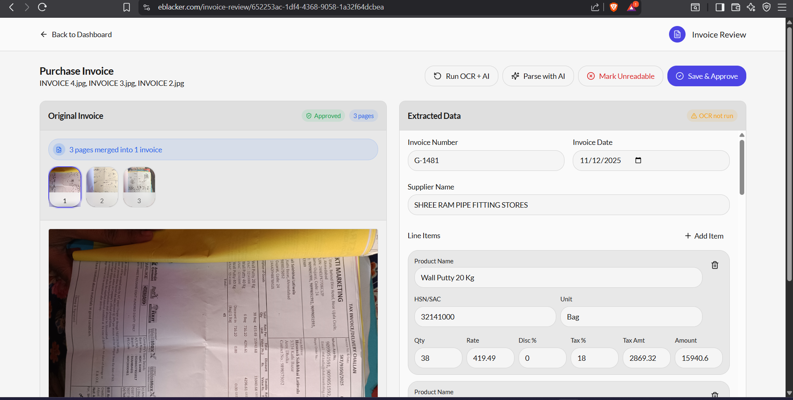
Task: Select page 1 thumbnail
Action: (x=65, y=187)
